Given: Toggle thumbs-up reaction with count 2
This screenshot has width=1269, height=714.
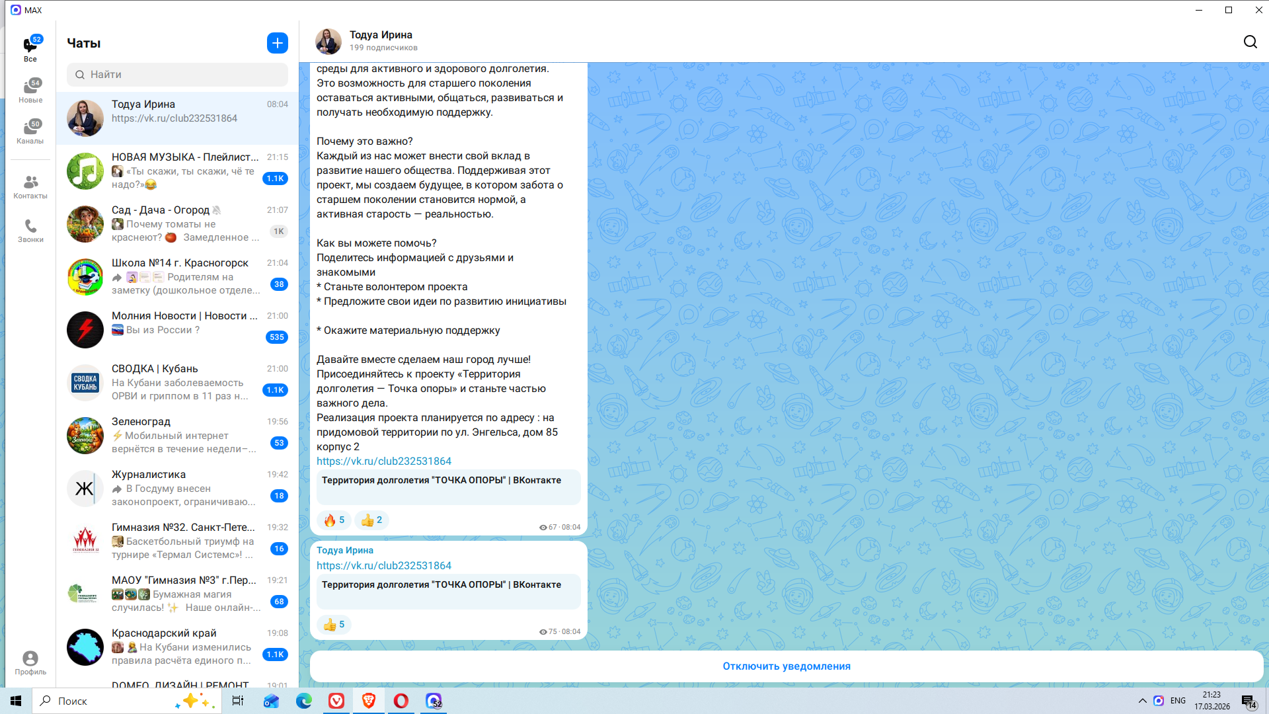Looking at the screenshot, I should [x=371, y=520].
